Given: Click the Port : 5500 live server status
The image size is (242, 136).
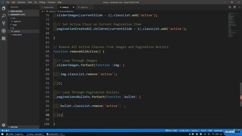Looking at the screenshot, I should pos(171,131).
